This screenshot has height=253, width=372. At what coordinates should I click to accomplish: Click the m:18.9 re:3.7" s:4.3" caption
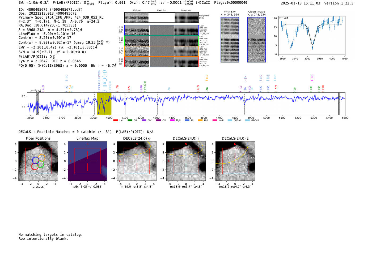(x=186, y=187)
